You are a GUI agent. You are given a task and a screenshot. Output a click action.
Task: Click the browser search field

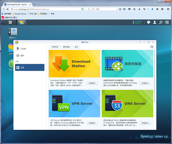point(105,9)
